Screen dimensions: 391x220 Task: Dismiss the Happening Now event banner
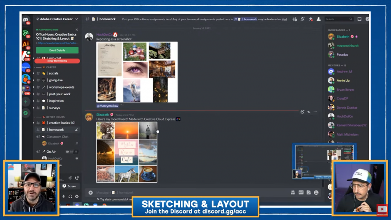[77, 30]
